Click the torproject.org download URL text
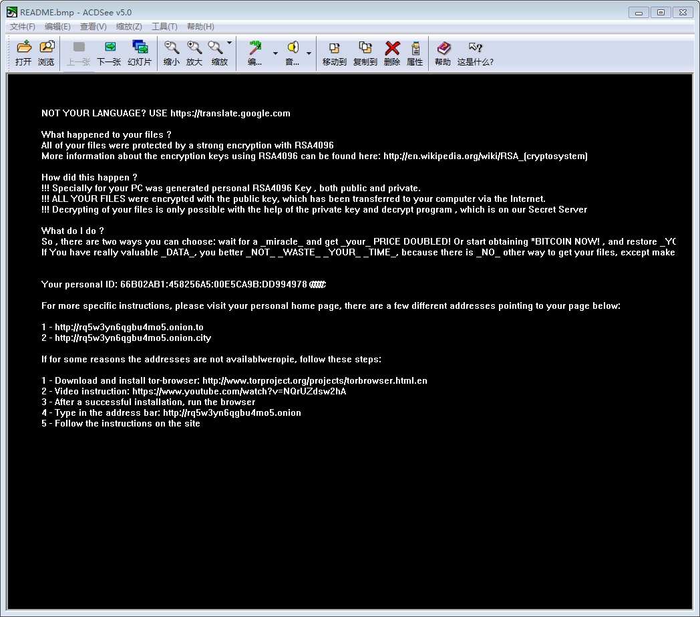This screenshot has height=617, width=700. click(315, 381)
